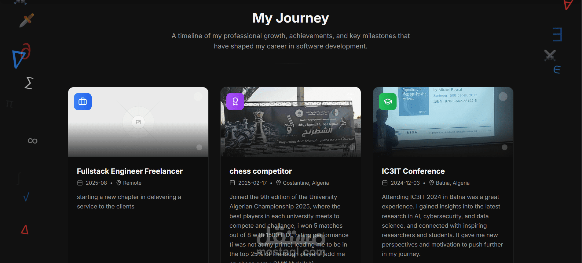This screenshot has width=582, height=263.
Task: Click the location pin icon beside Remote
Action: [x=119, y=183]
